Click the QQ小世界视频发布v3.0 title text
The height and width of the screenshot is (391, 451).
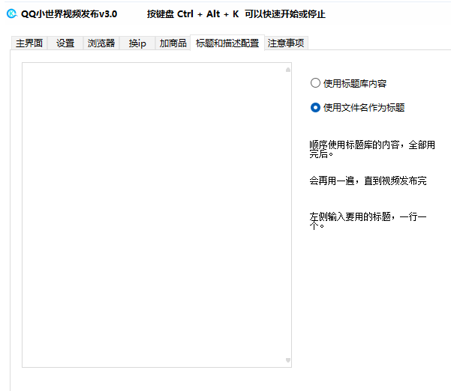[69, 13]
